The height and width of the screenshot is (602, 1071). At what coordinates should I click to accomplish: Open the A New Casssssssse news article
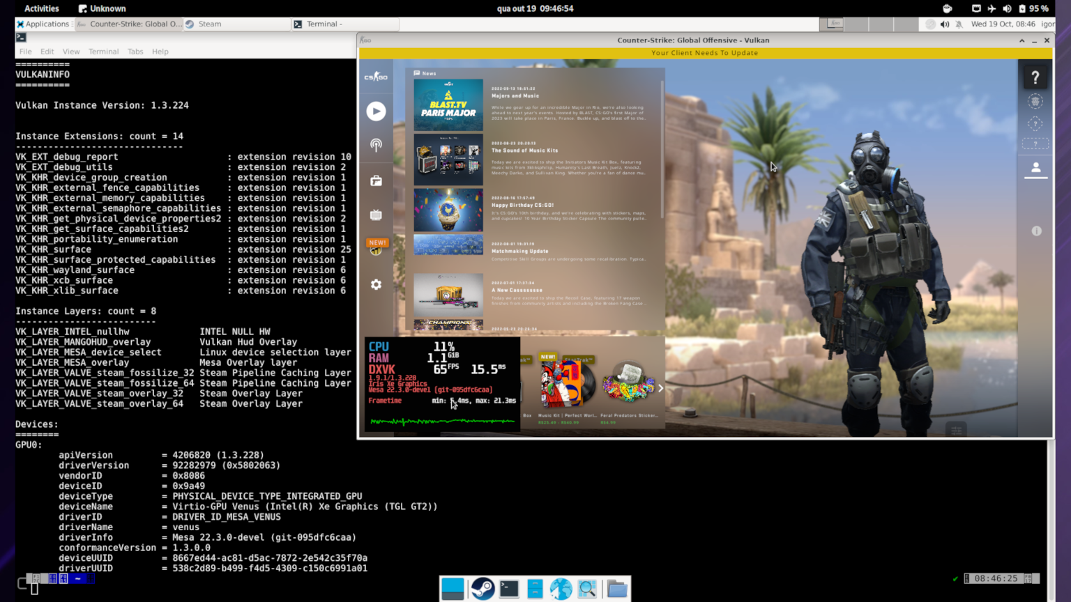pos(517,290)
